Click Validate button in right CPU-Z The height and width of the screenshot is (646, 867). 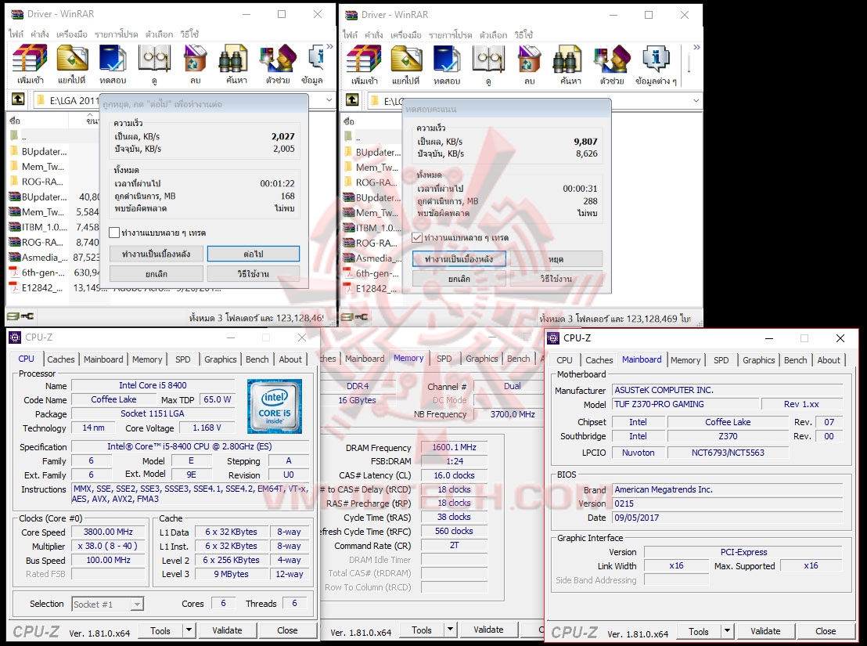765,631
